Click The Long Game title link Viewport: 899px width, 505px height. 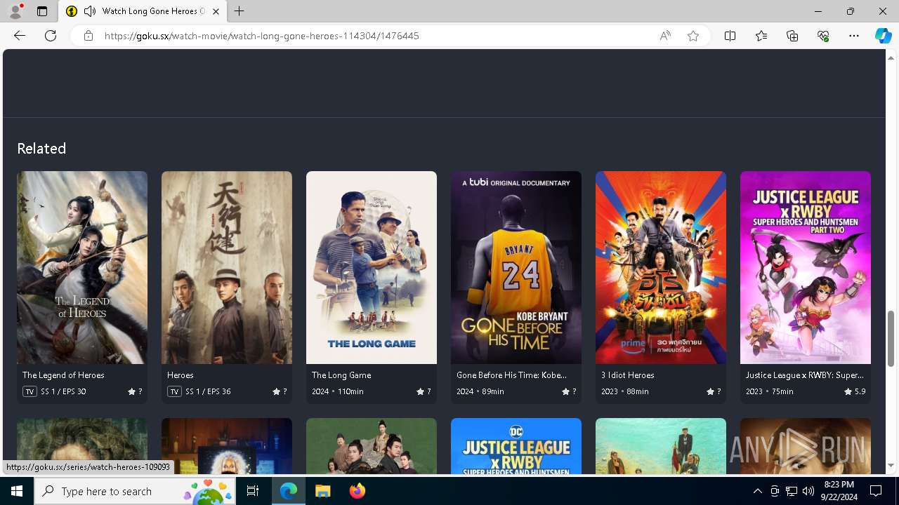(x=341, y=375)
